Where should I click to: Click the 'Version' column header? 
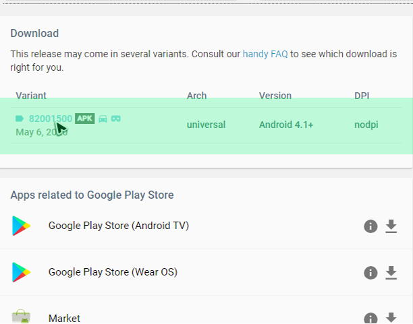pos(275,96)
